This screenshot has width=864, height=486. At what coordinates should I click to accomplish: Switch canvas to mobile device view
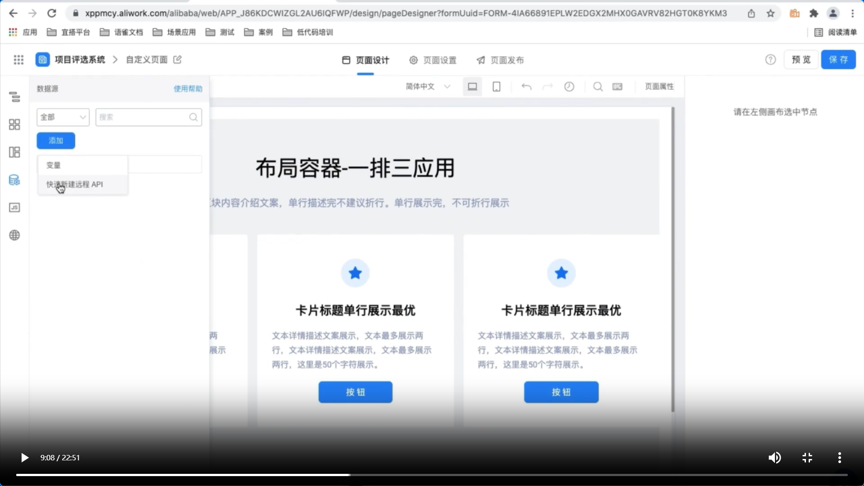(496, 86)
